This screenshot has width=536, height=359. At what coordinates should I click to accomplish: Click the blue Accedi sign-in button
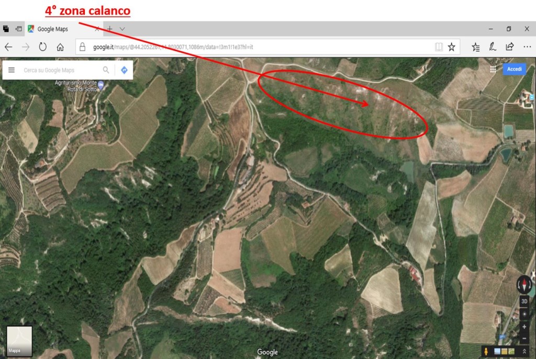[x=514, y=69]
